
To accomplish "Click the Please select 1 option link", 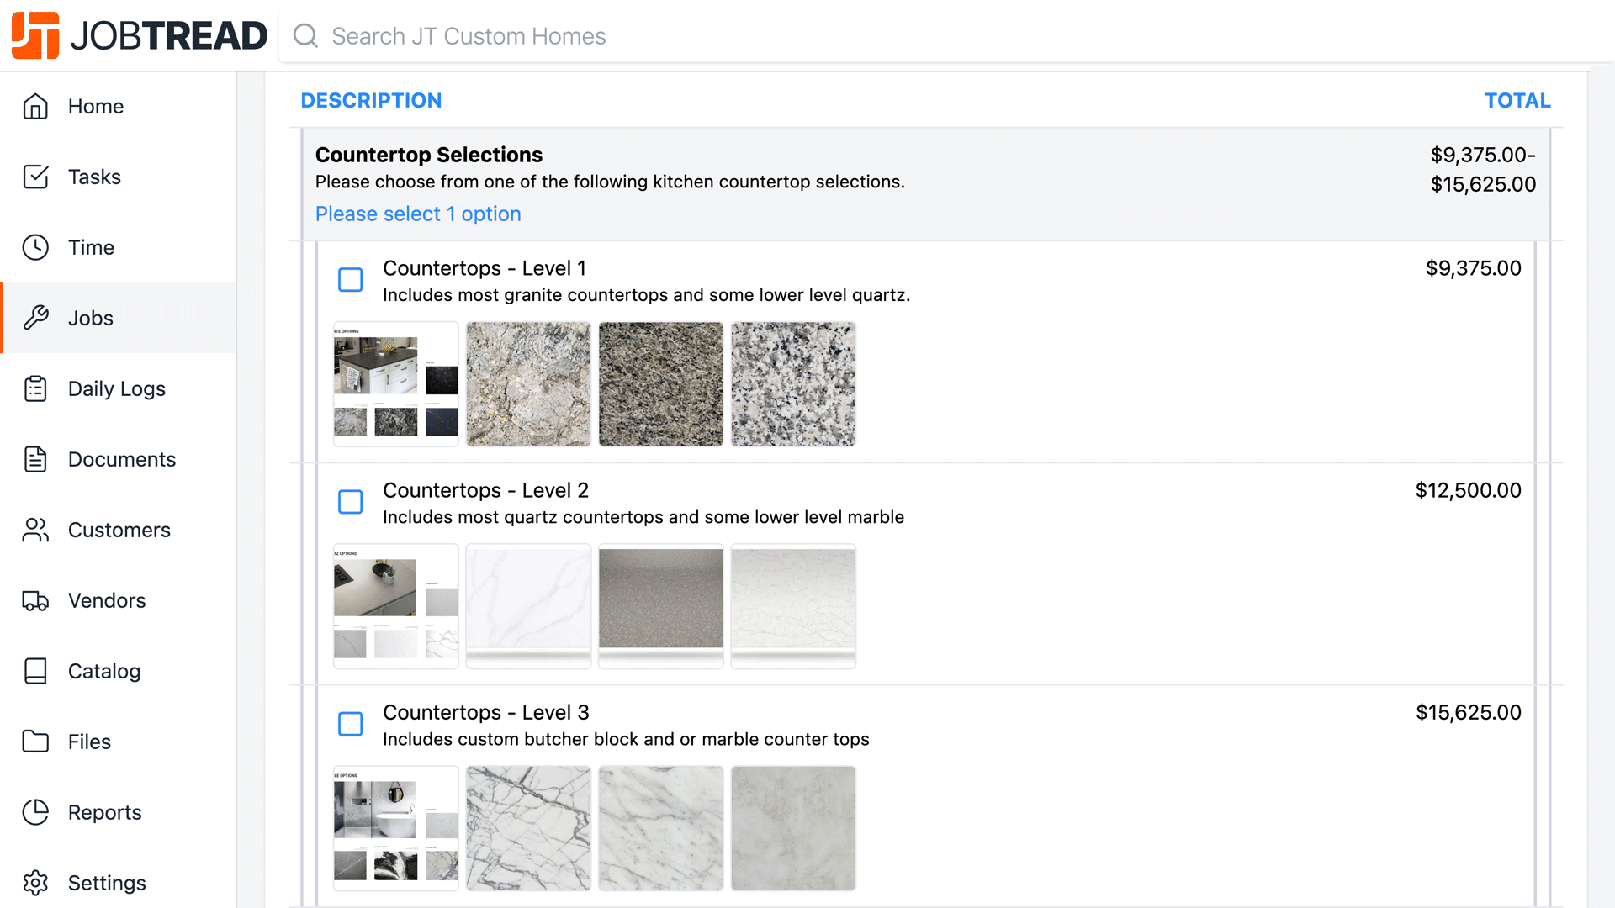I will (x=418, y=214).
